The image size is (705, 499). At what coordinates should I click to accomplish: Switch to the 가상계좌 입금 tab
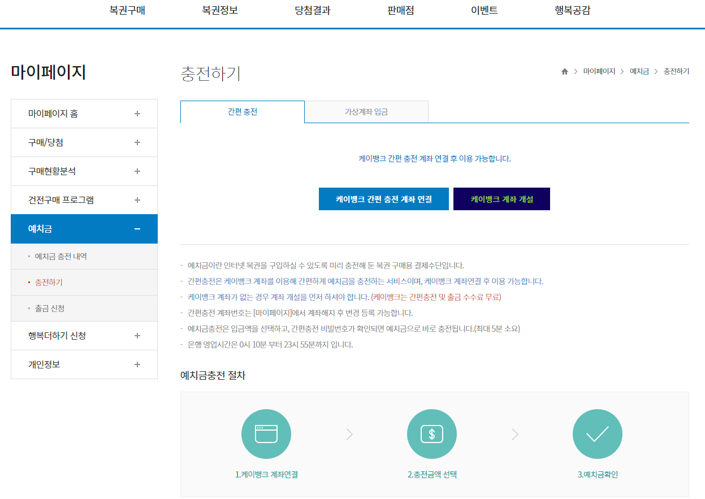coord(366,111)
